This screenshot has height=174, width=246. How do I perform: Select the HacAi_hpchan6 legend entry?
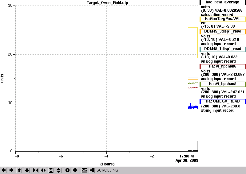pos(223,67)
